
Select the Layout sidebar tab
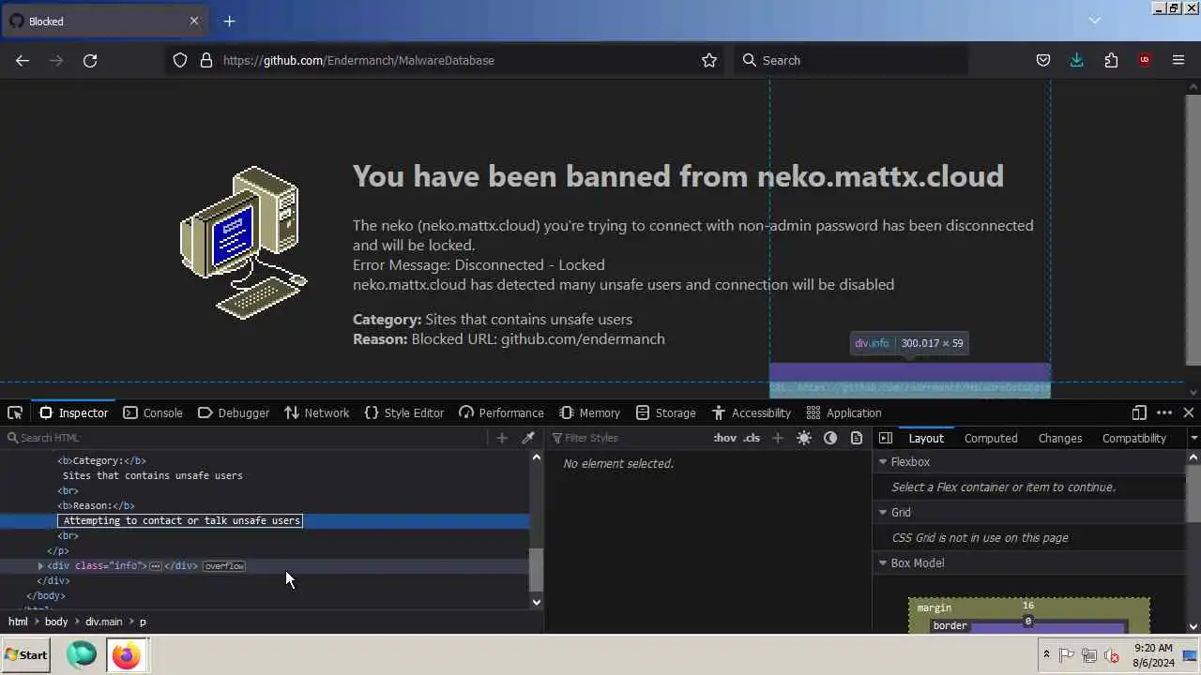click(x=926, y=438)
